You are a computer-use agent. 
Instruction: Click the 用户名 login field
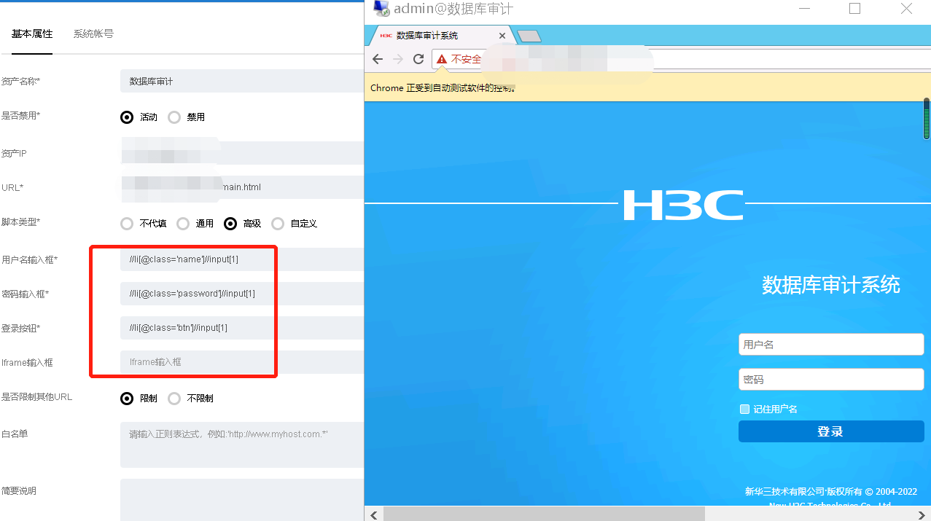click(x=831, y=345)
